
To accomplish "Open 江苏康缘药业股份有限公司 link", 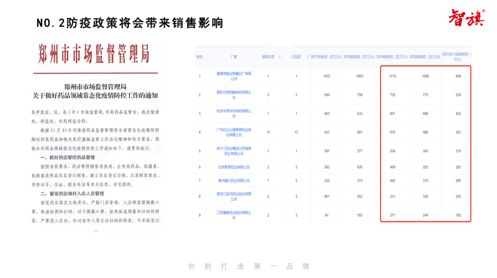I will (234, 215).
